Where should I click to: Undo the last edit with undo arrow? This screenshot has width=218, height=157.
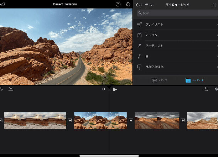tap(206, 89)
